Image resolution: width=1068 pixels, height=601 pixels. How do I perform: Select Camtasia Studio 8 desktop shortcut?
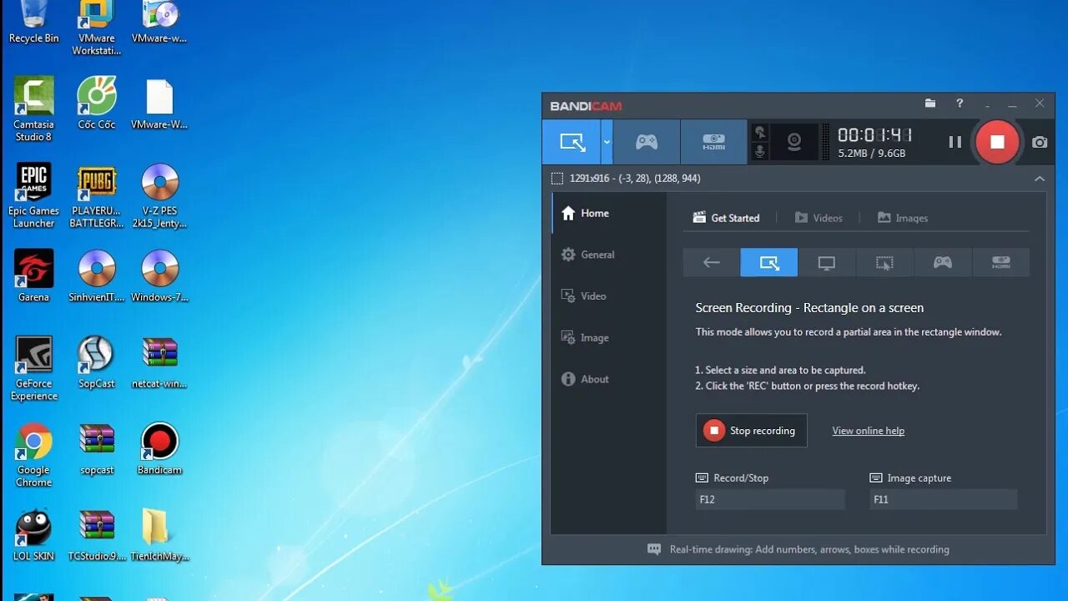33,109
